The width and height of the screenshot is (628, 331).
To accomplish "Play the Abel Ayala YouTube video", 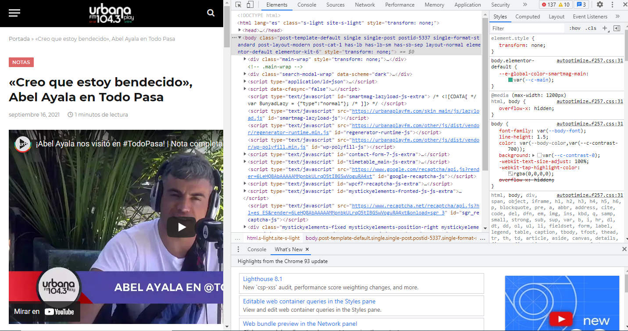I will [x=182, y=227].
